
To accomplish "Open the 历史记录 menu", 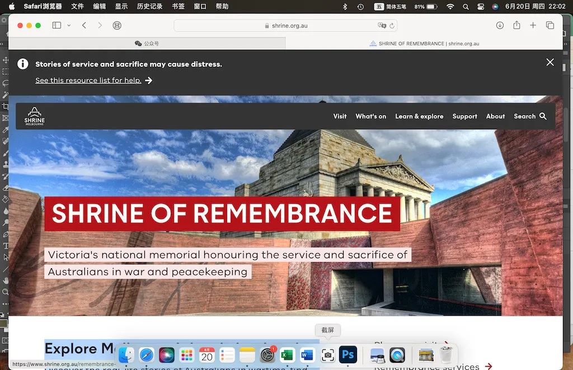I will 149,6.
